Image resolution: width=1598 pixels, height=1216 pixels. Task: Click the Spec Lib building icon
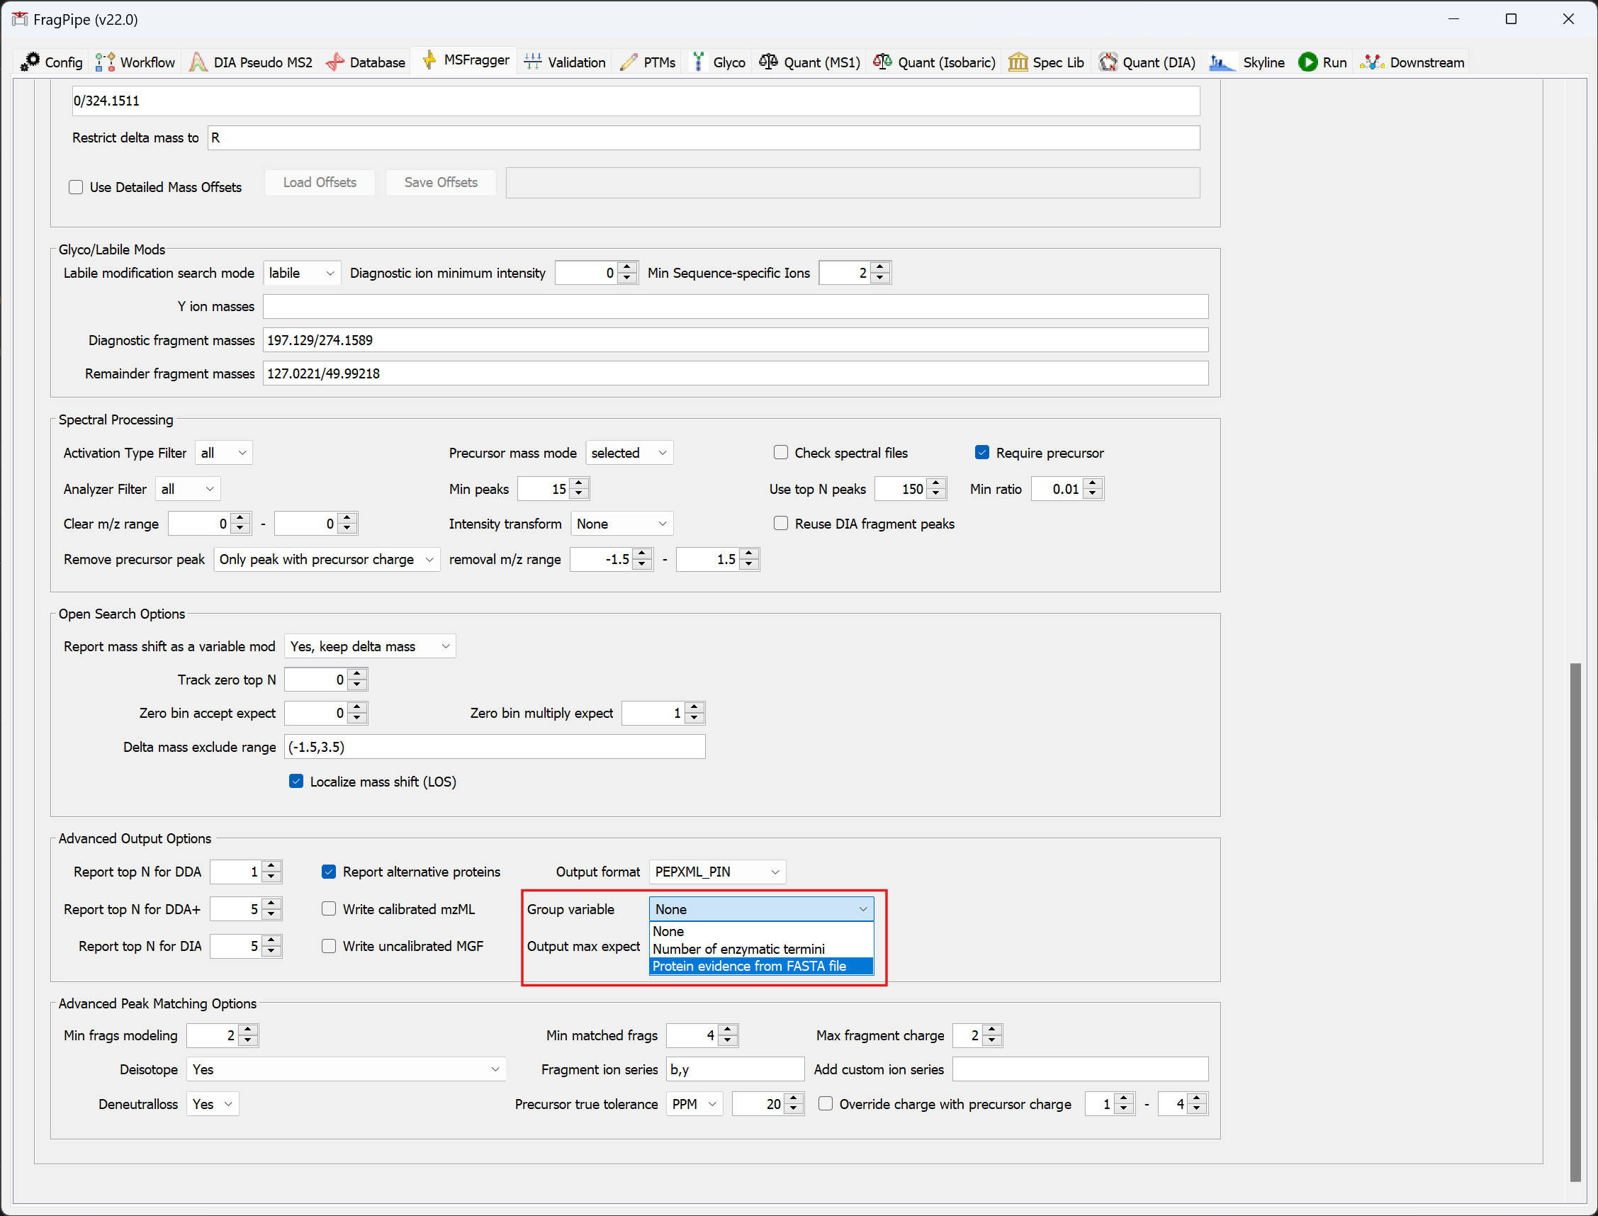click(1018, 62)
